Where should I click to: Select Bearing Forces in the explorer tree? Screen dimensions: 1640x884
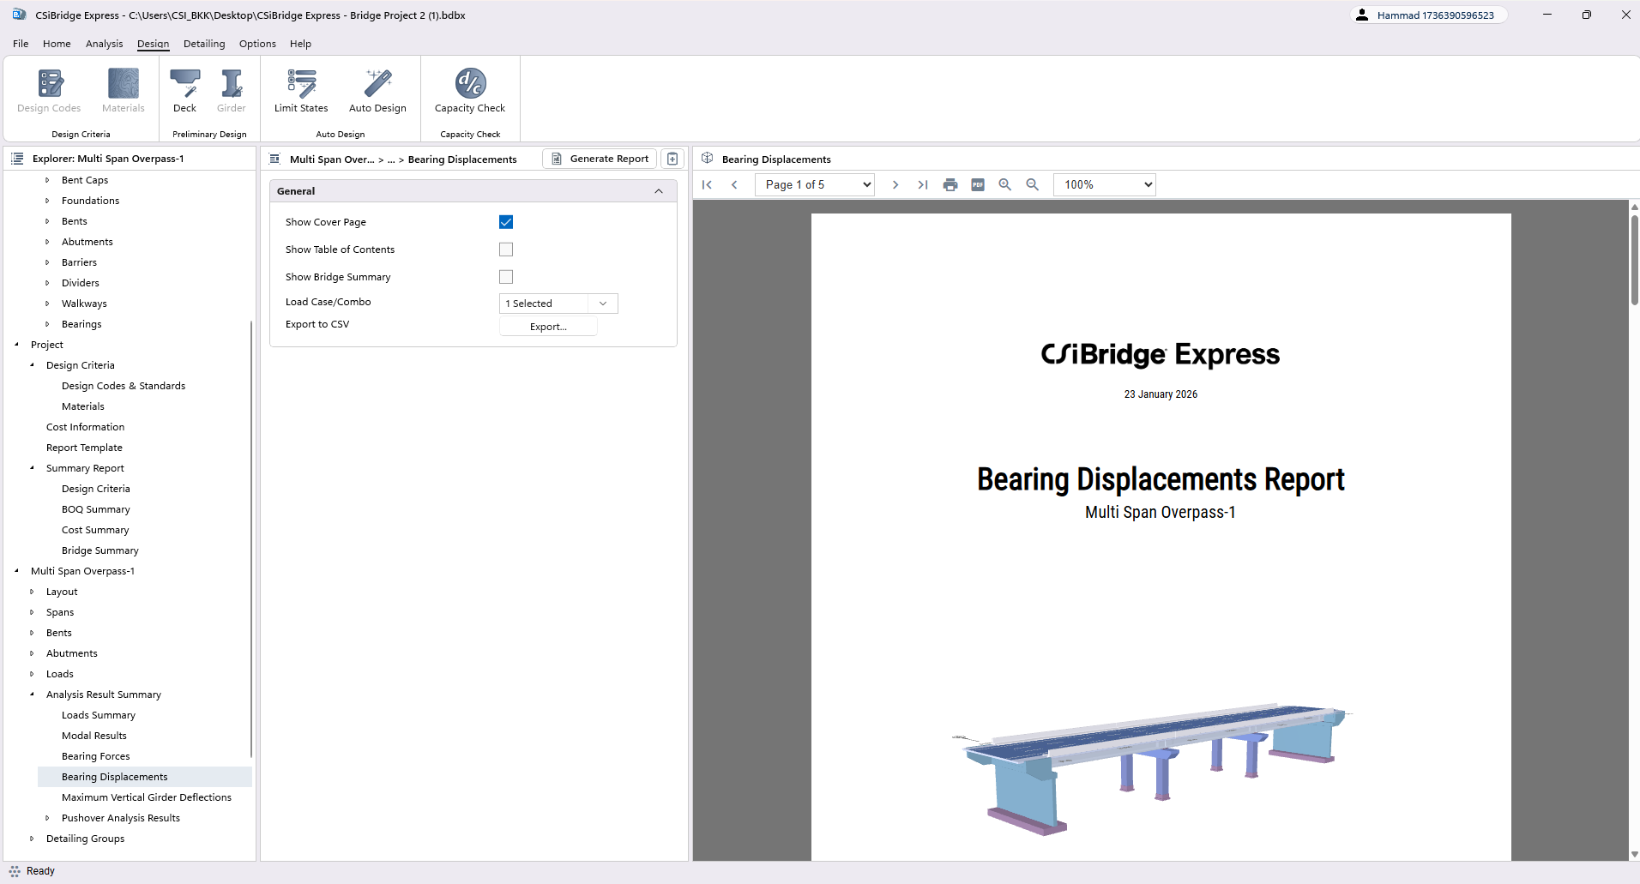95,755
